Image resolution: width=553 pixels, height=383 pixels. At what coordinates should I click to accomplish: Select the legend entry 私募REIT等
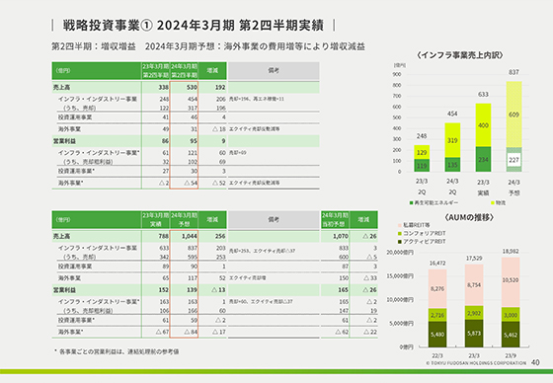click(x=414, y=225)
